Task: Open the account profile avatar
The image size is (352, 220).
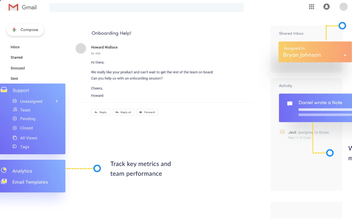Action: [x=343, y=7]
